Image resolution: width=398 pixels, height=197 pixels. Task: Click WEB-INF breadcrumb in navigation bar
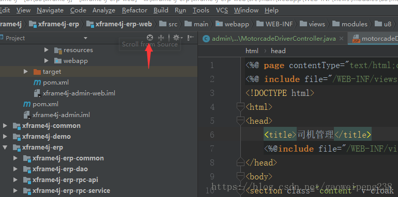[274, 24]
